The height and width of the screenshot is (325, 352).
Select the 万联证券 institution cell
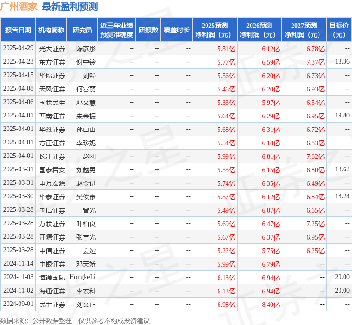pyautogui.click(x=52, y=223)
